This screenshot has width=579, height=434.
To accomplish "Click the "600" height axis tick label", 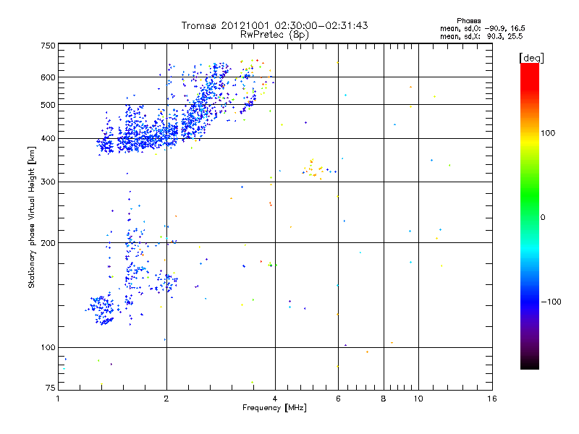I will [x=48, y=77].
